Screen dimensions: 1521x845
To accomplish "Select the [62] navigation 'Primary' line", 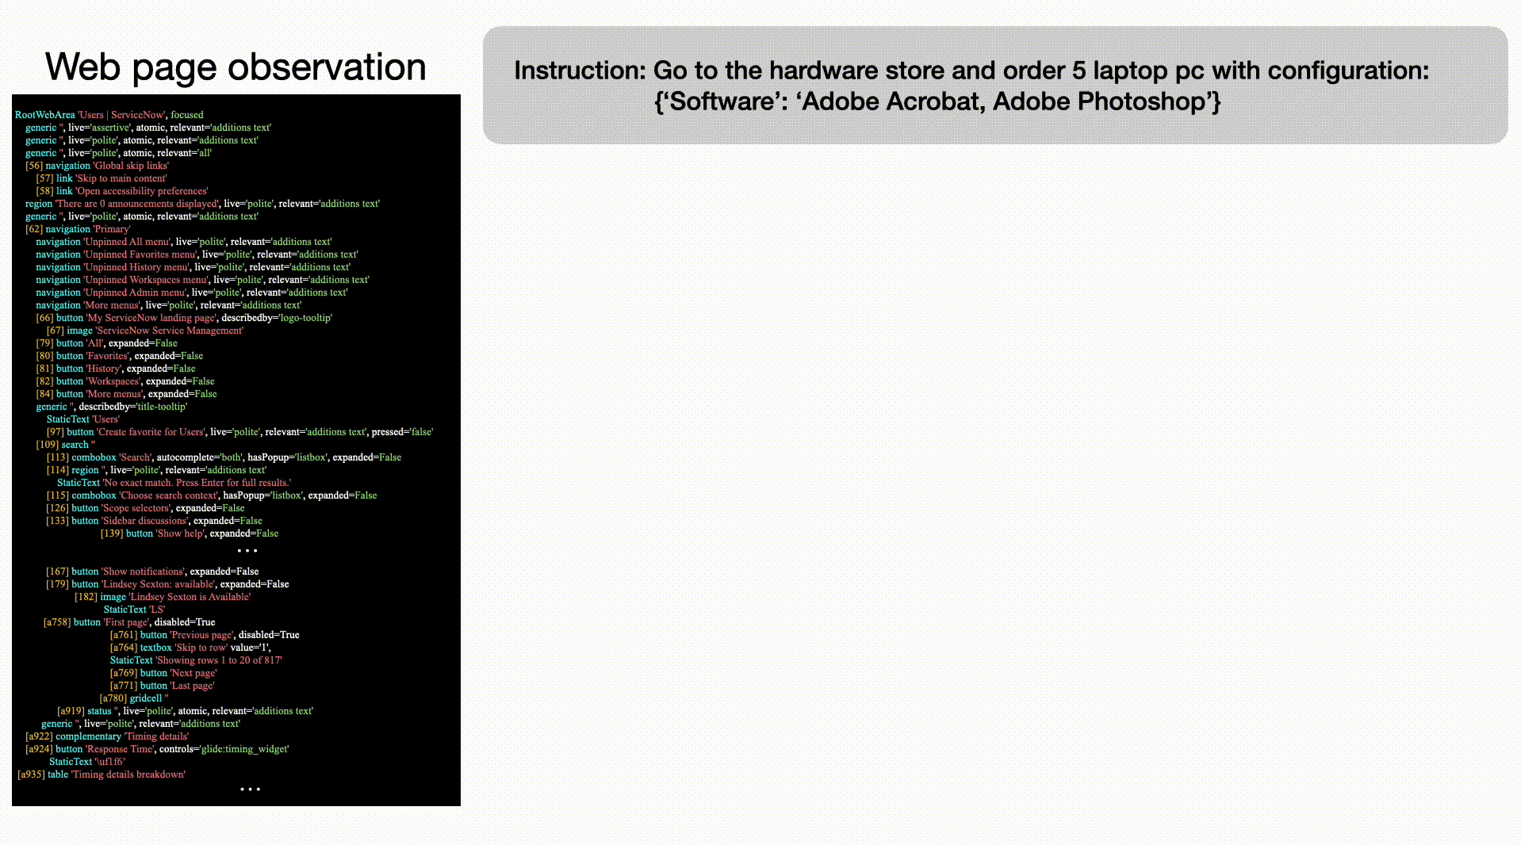I will [x=78, y=229].
